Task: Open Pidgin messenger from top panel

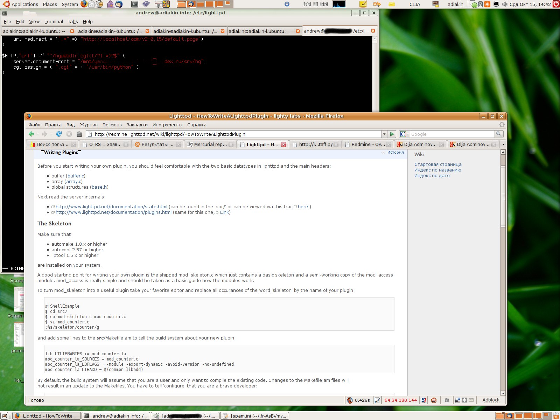Action: pos(111,4)
